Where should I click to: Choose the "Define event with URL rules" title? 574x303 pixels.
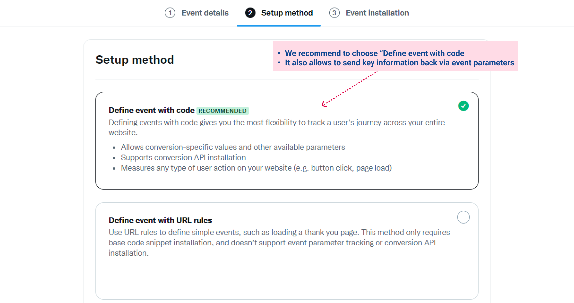tap(160, 220)
